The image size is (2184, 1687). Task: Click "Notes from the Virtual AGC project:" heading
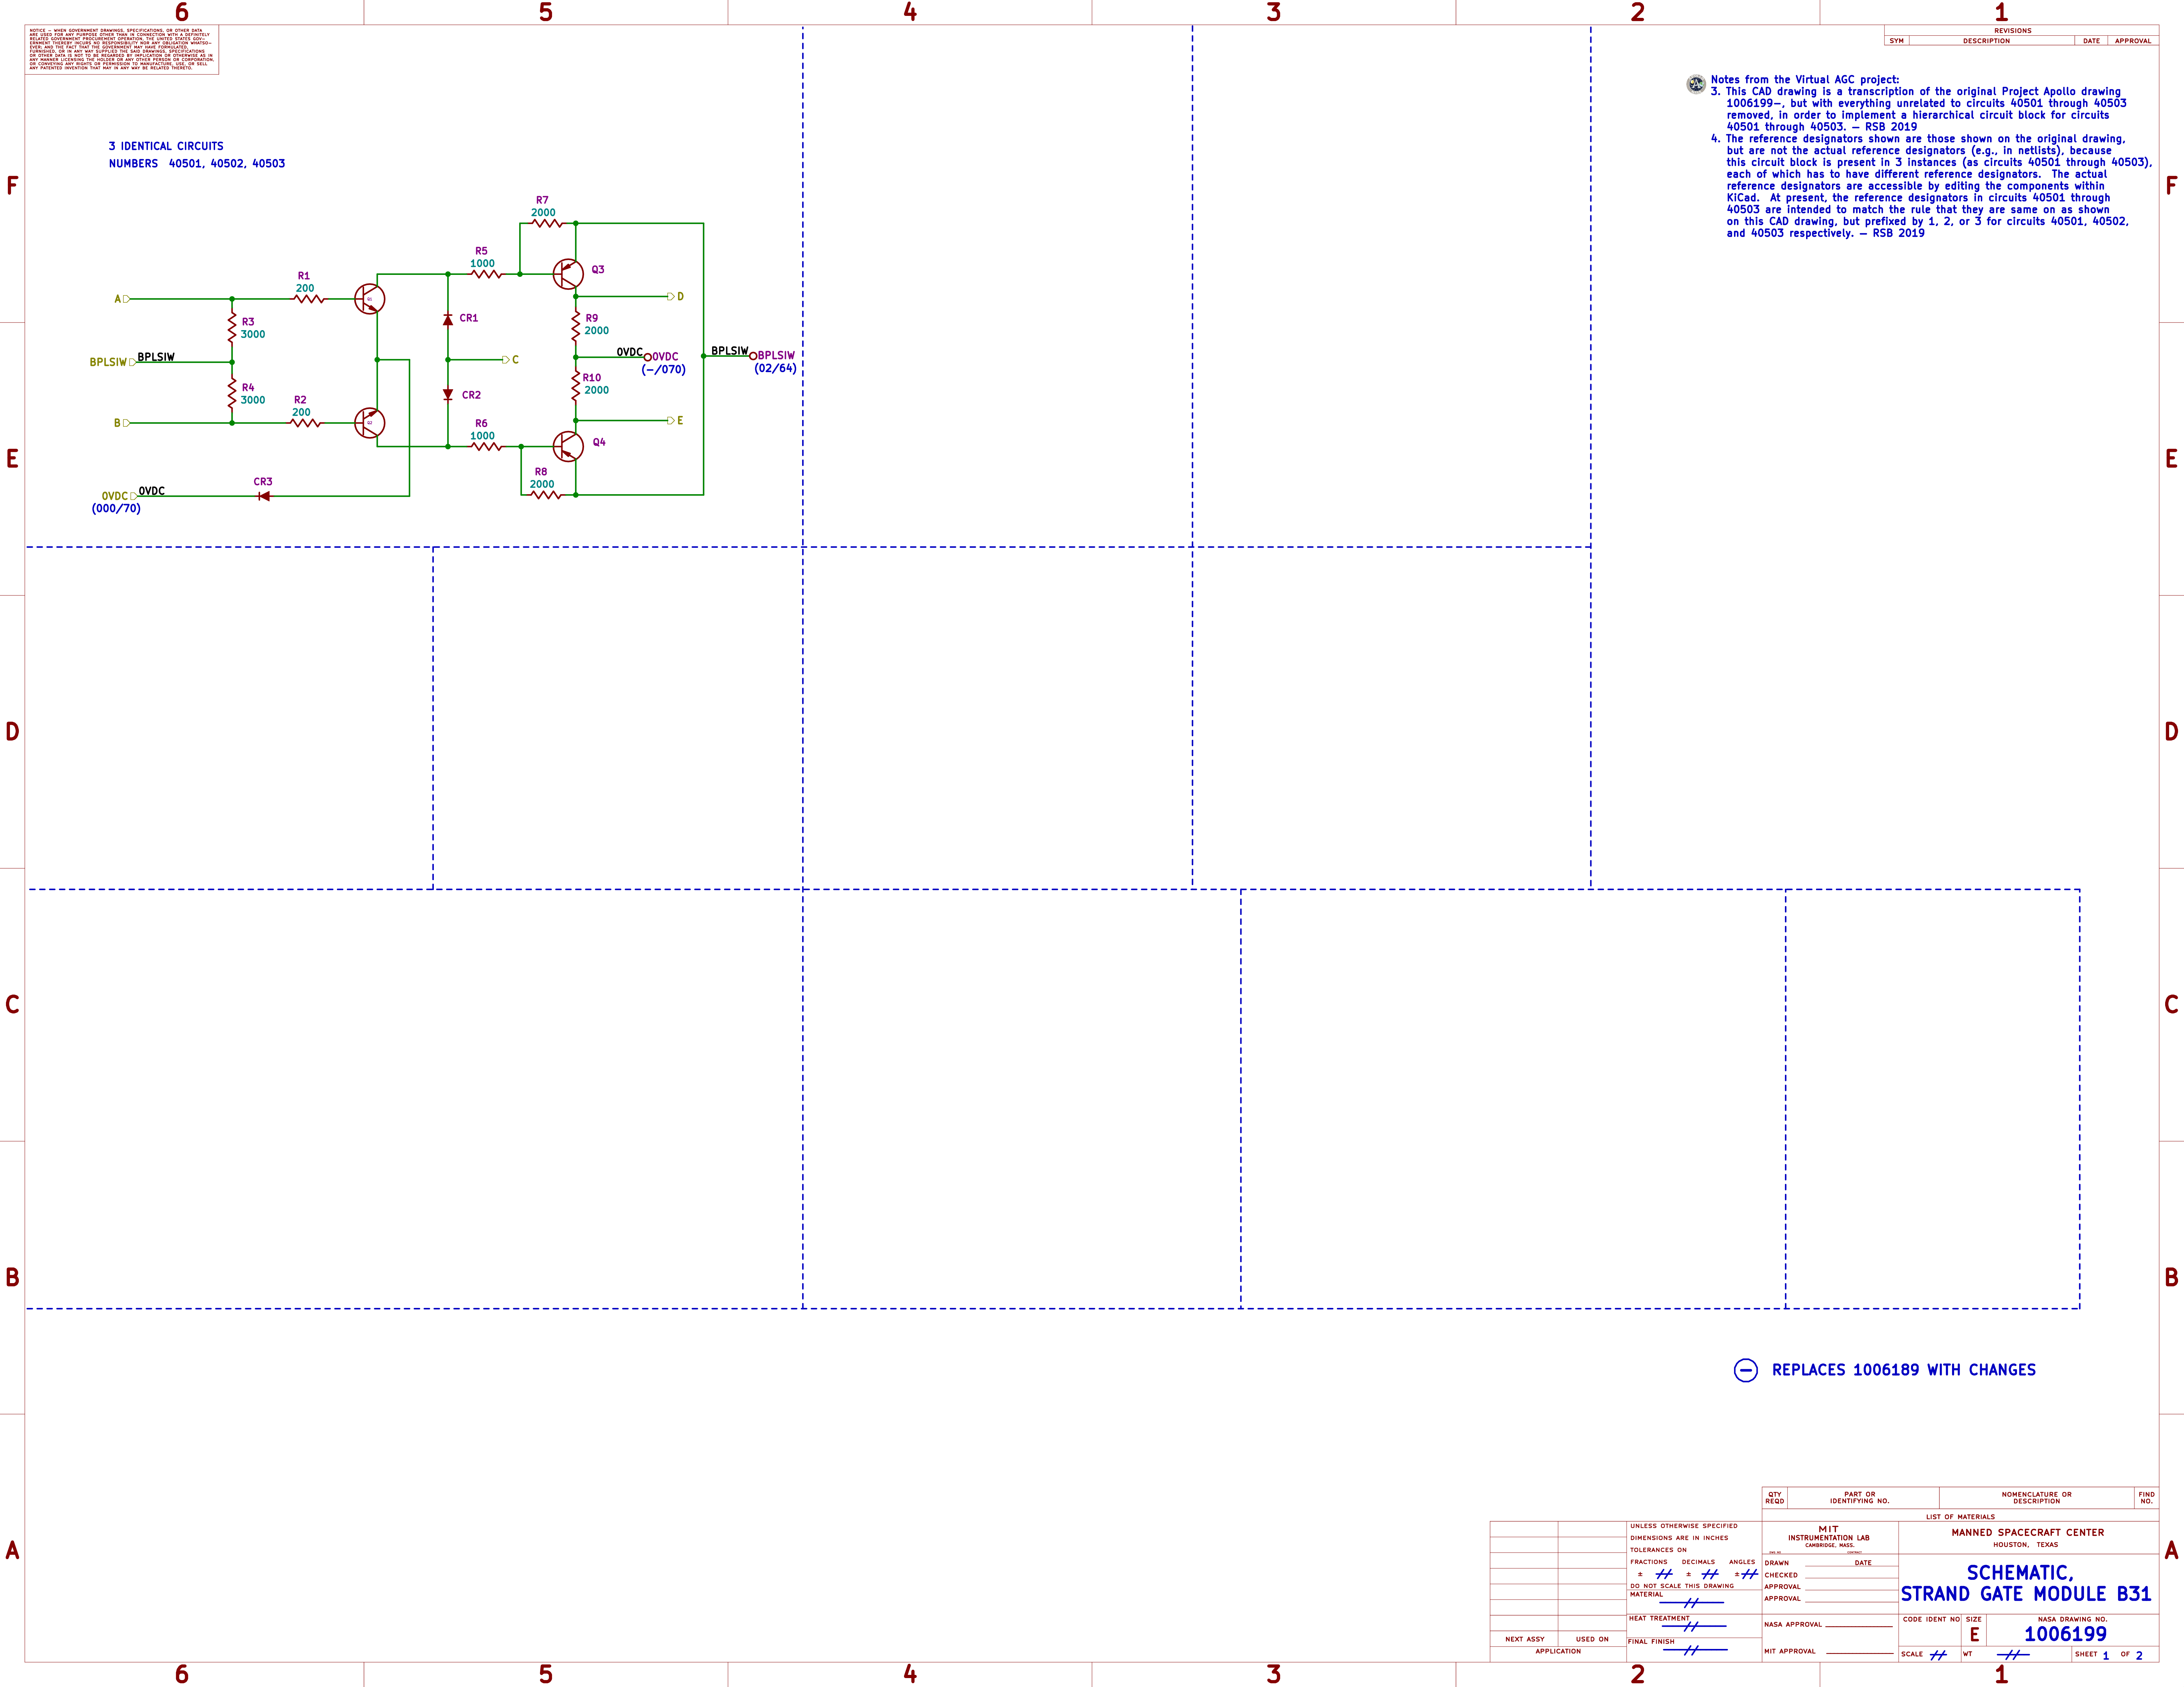1805,80
